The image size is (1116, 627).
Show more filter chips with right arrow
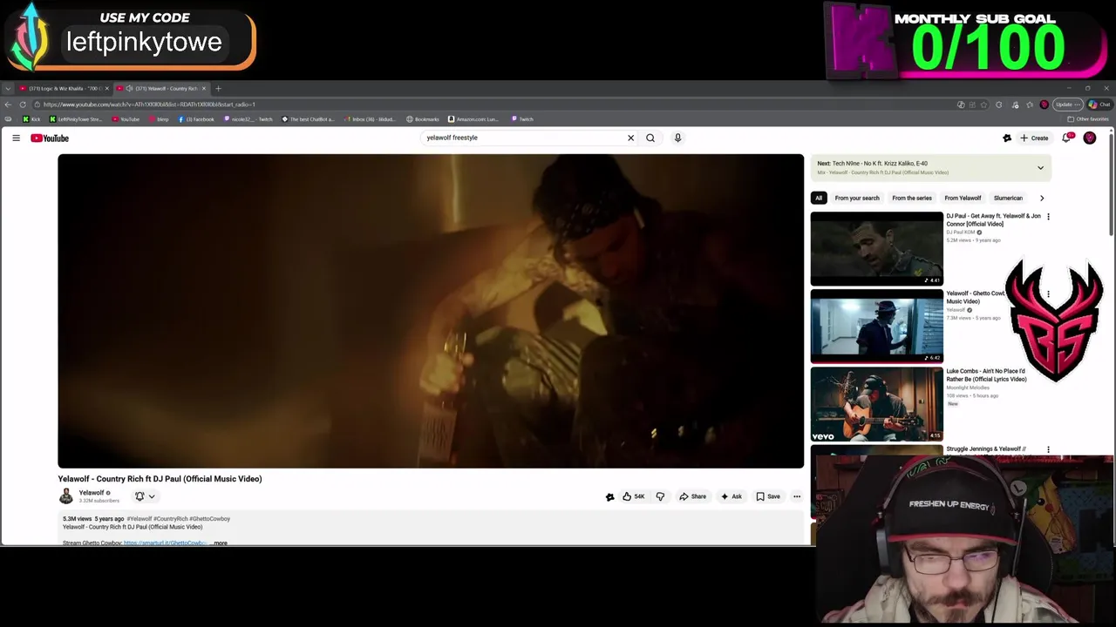(1041, 198)
